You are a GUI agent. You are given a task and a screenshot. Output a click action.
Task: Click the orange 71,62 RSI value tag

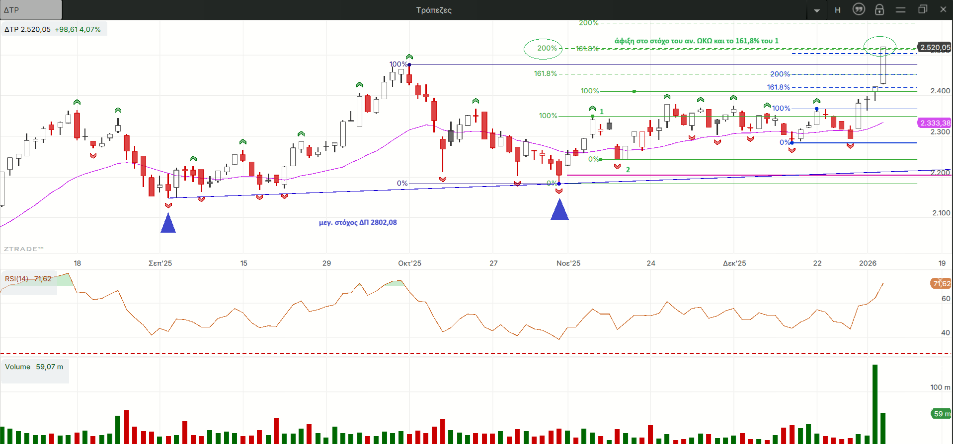(941, 284)
